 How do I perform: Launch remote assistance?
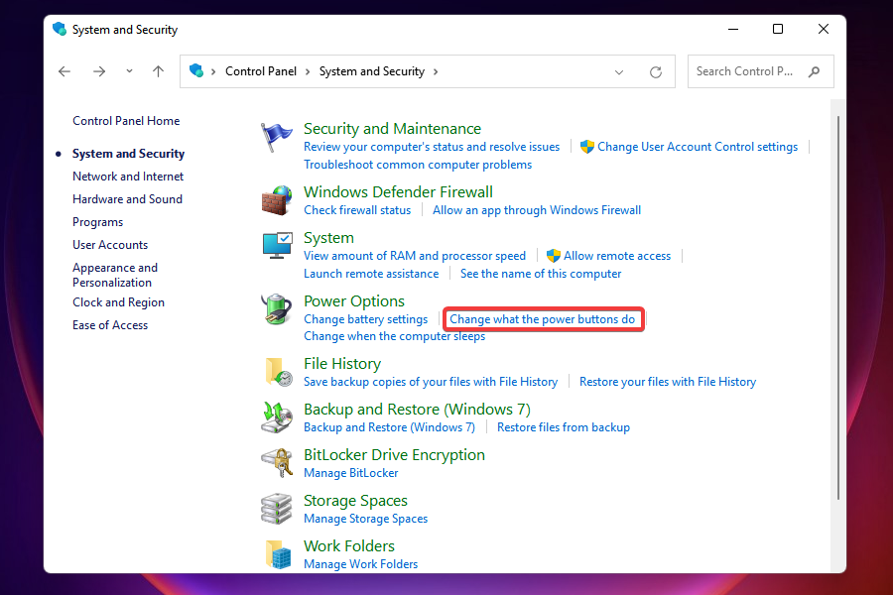371,274
